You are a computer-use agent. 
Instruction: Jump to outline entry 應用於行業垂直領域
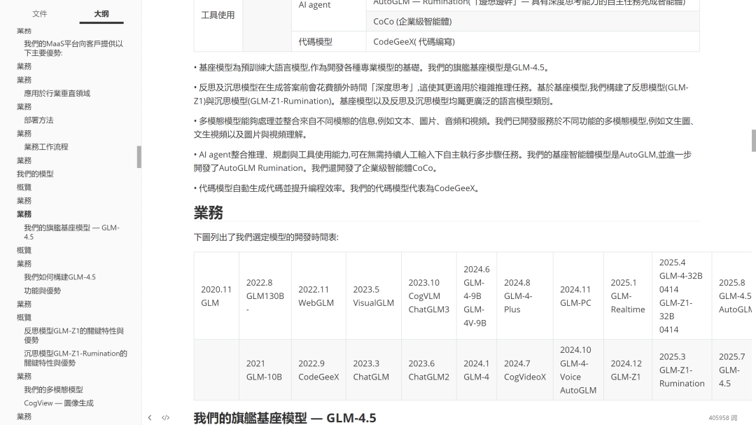pos(57,94)
